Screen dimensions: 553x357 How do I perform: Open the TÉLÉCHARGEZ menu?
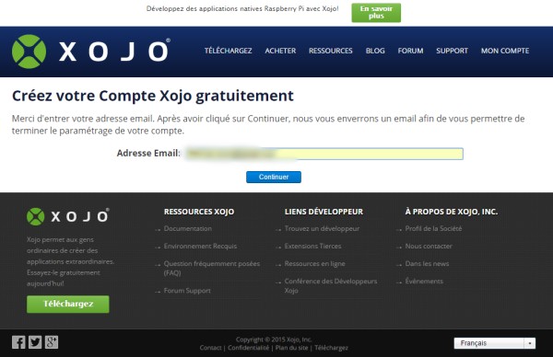(228, 51)
